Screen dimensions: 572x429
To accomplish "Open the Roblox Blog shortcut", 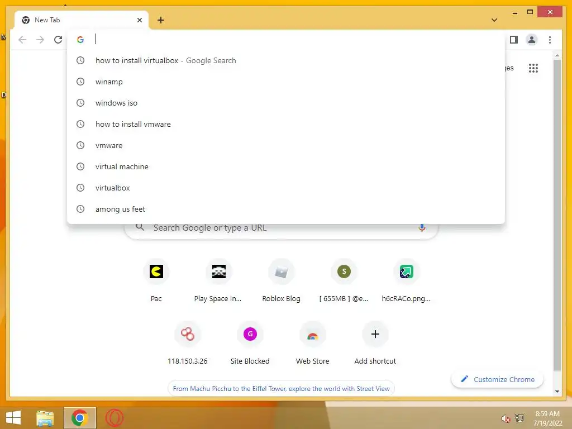I will pyautogui.click(x=282, y=280).
